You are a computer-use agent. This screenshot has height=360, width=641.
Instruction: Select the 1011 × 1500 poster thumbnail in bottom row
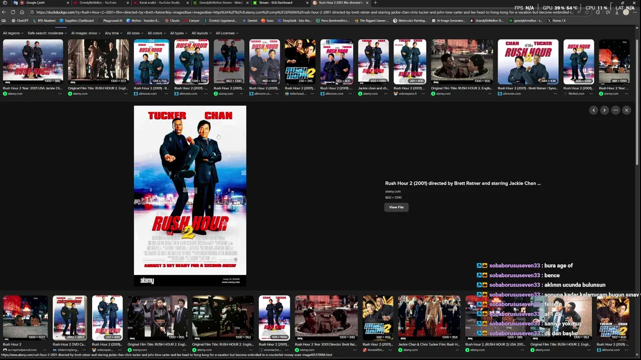274,318
